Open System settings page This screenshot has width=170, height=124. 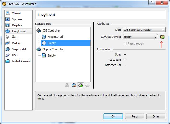pyautogui.click(x=19, y=19)
